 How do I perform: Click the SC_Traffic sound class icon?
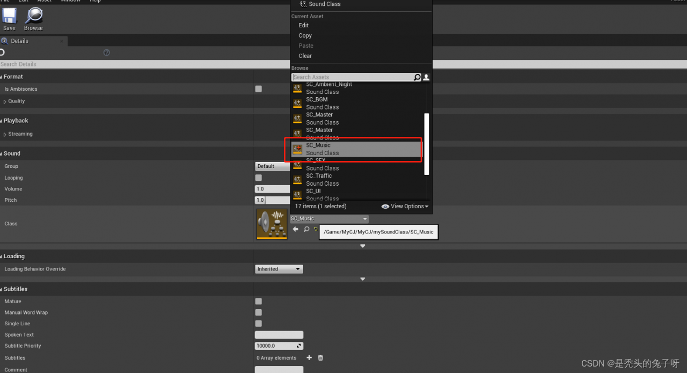coord(297,179)
